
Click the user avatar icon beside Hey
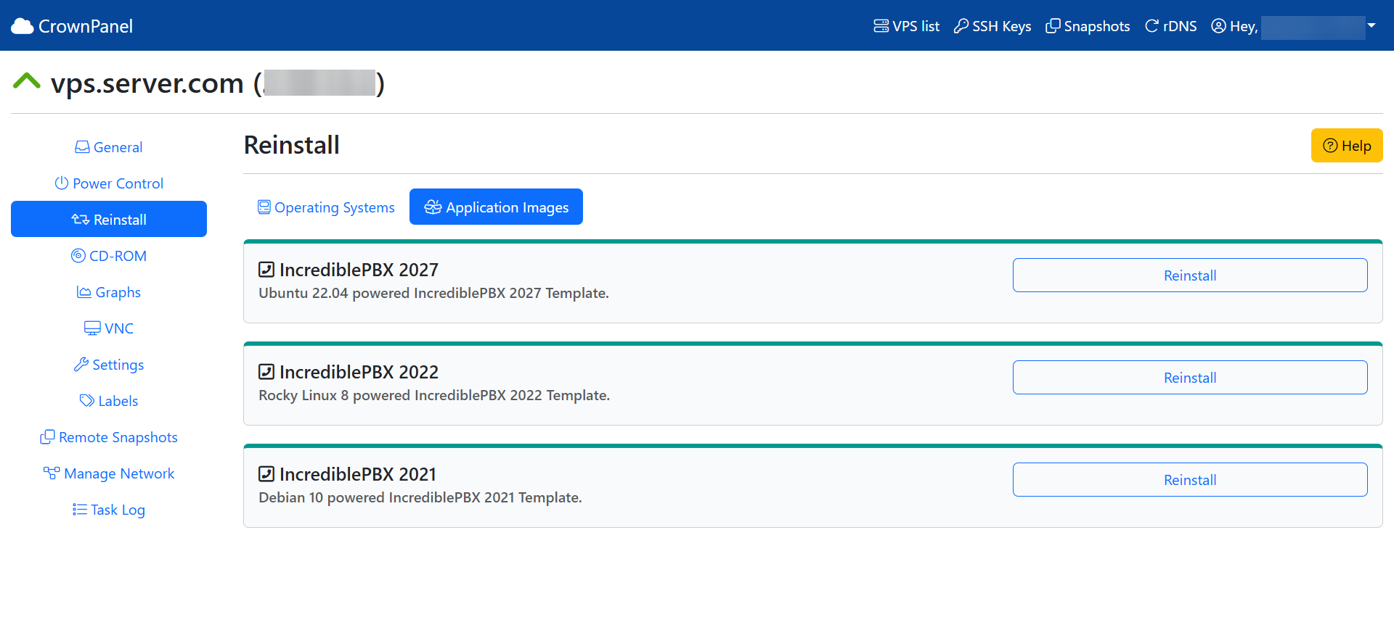[x=1219, y=26]
